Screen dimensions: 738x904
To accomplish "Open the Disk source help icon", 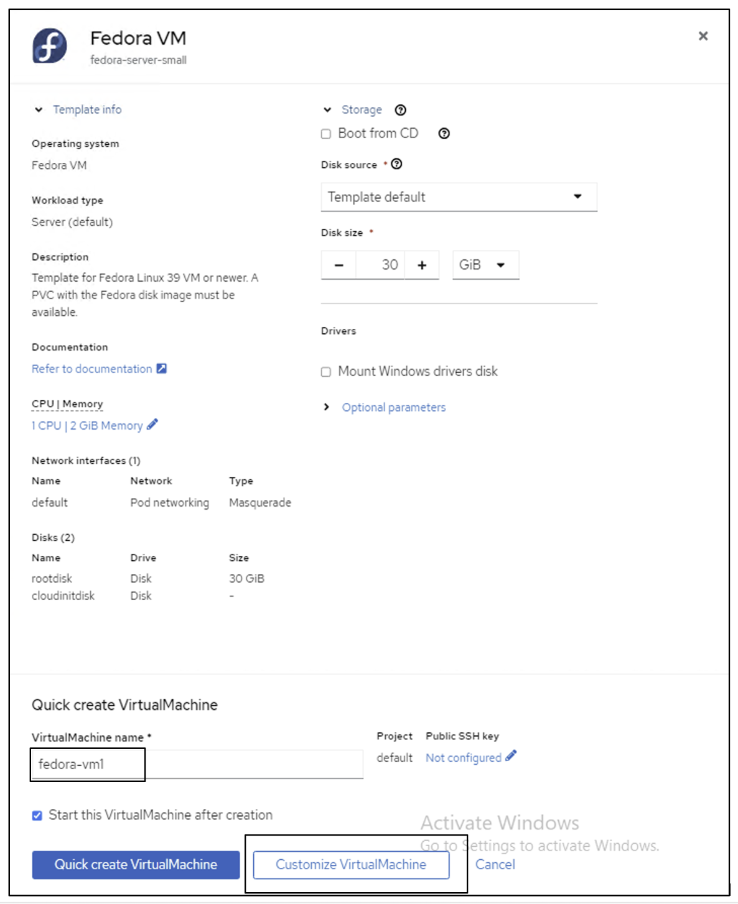I will point(398,164).
